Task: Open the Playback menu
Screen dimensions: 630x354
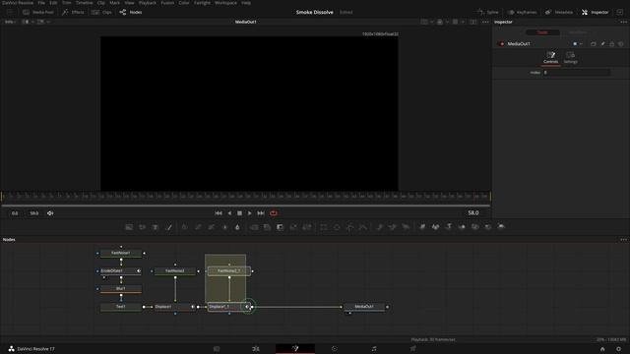Action: (148, 3)
